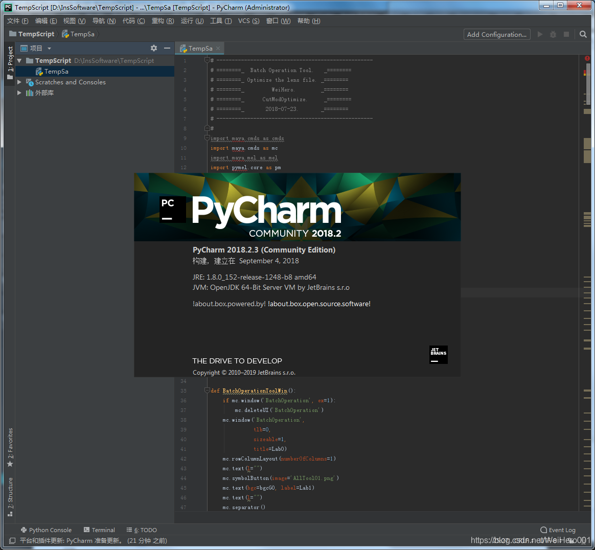The image size is (595, 550).
Task: Open the 代码 (C) menu
Action: (133, 21)
